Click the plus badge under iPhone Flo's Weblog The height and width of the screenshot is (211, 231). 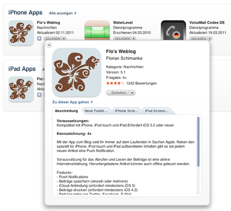click(x=39, y=38)
